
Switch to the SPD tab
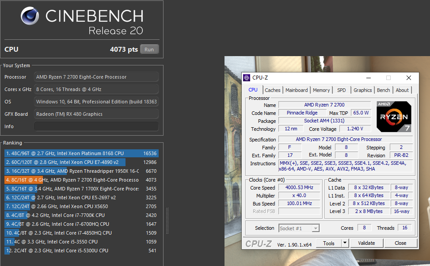tap(342, 90)
